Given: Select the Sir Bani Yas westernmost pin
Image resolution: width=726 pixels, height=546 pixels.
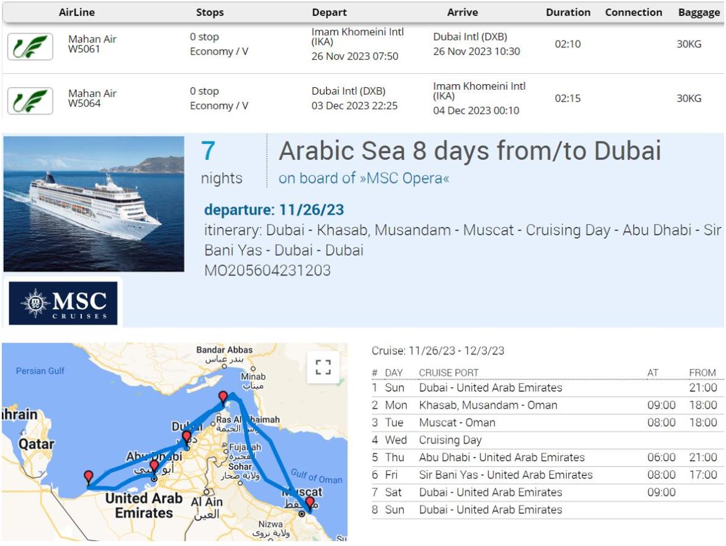Looking at the screenshot, I should coord(89,477).
